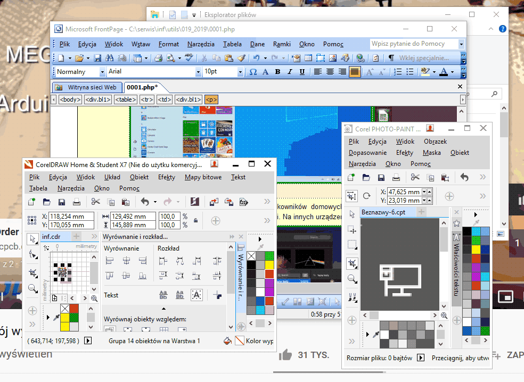The width and height of the screenshot is (524, 382).
Task: Select the Zoom tool in PHOTO-PAINT toolbox
Action: pos(351,279)
